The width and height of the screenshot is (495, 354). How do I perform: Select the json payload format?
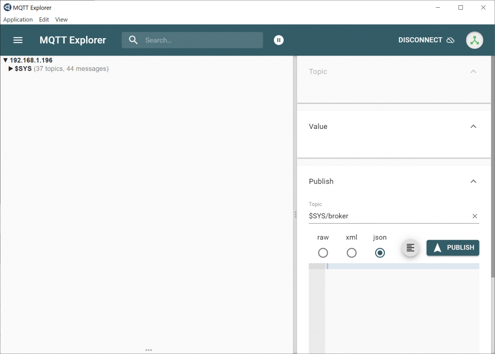coord(380,253)
